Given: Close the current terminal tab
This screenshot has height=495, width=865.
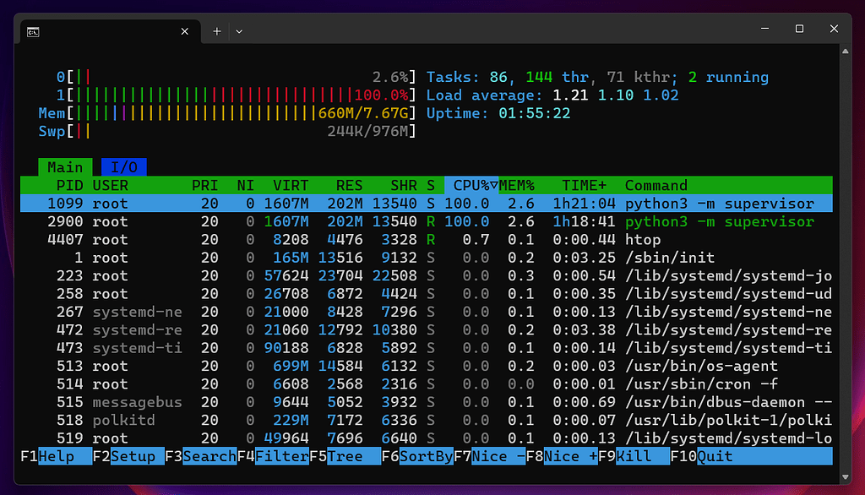Looking at the screenshot, I should 185,30.
